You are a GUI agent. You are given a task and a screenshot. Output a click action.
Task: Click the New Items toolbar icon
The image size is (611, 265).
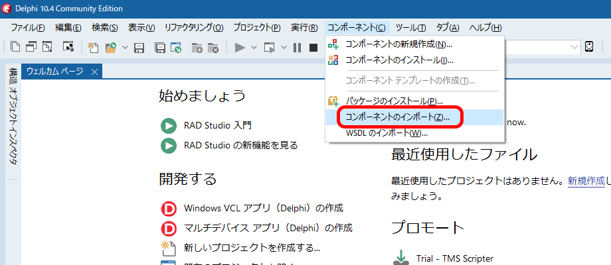coord(93,48)
